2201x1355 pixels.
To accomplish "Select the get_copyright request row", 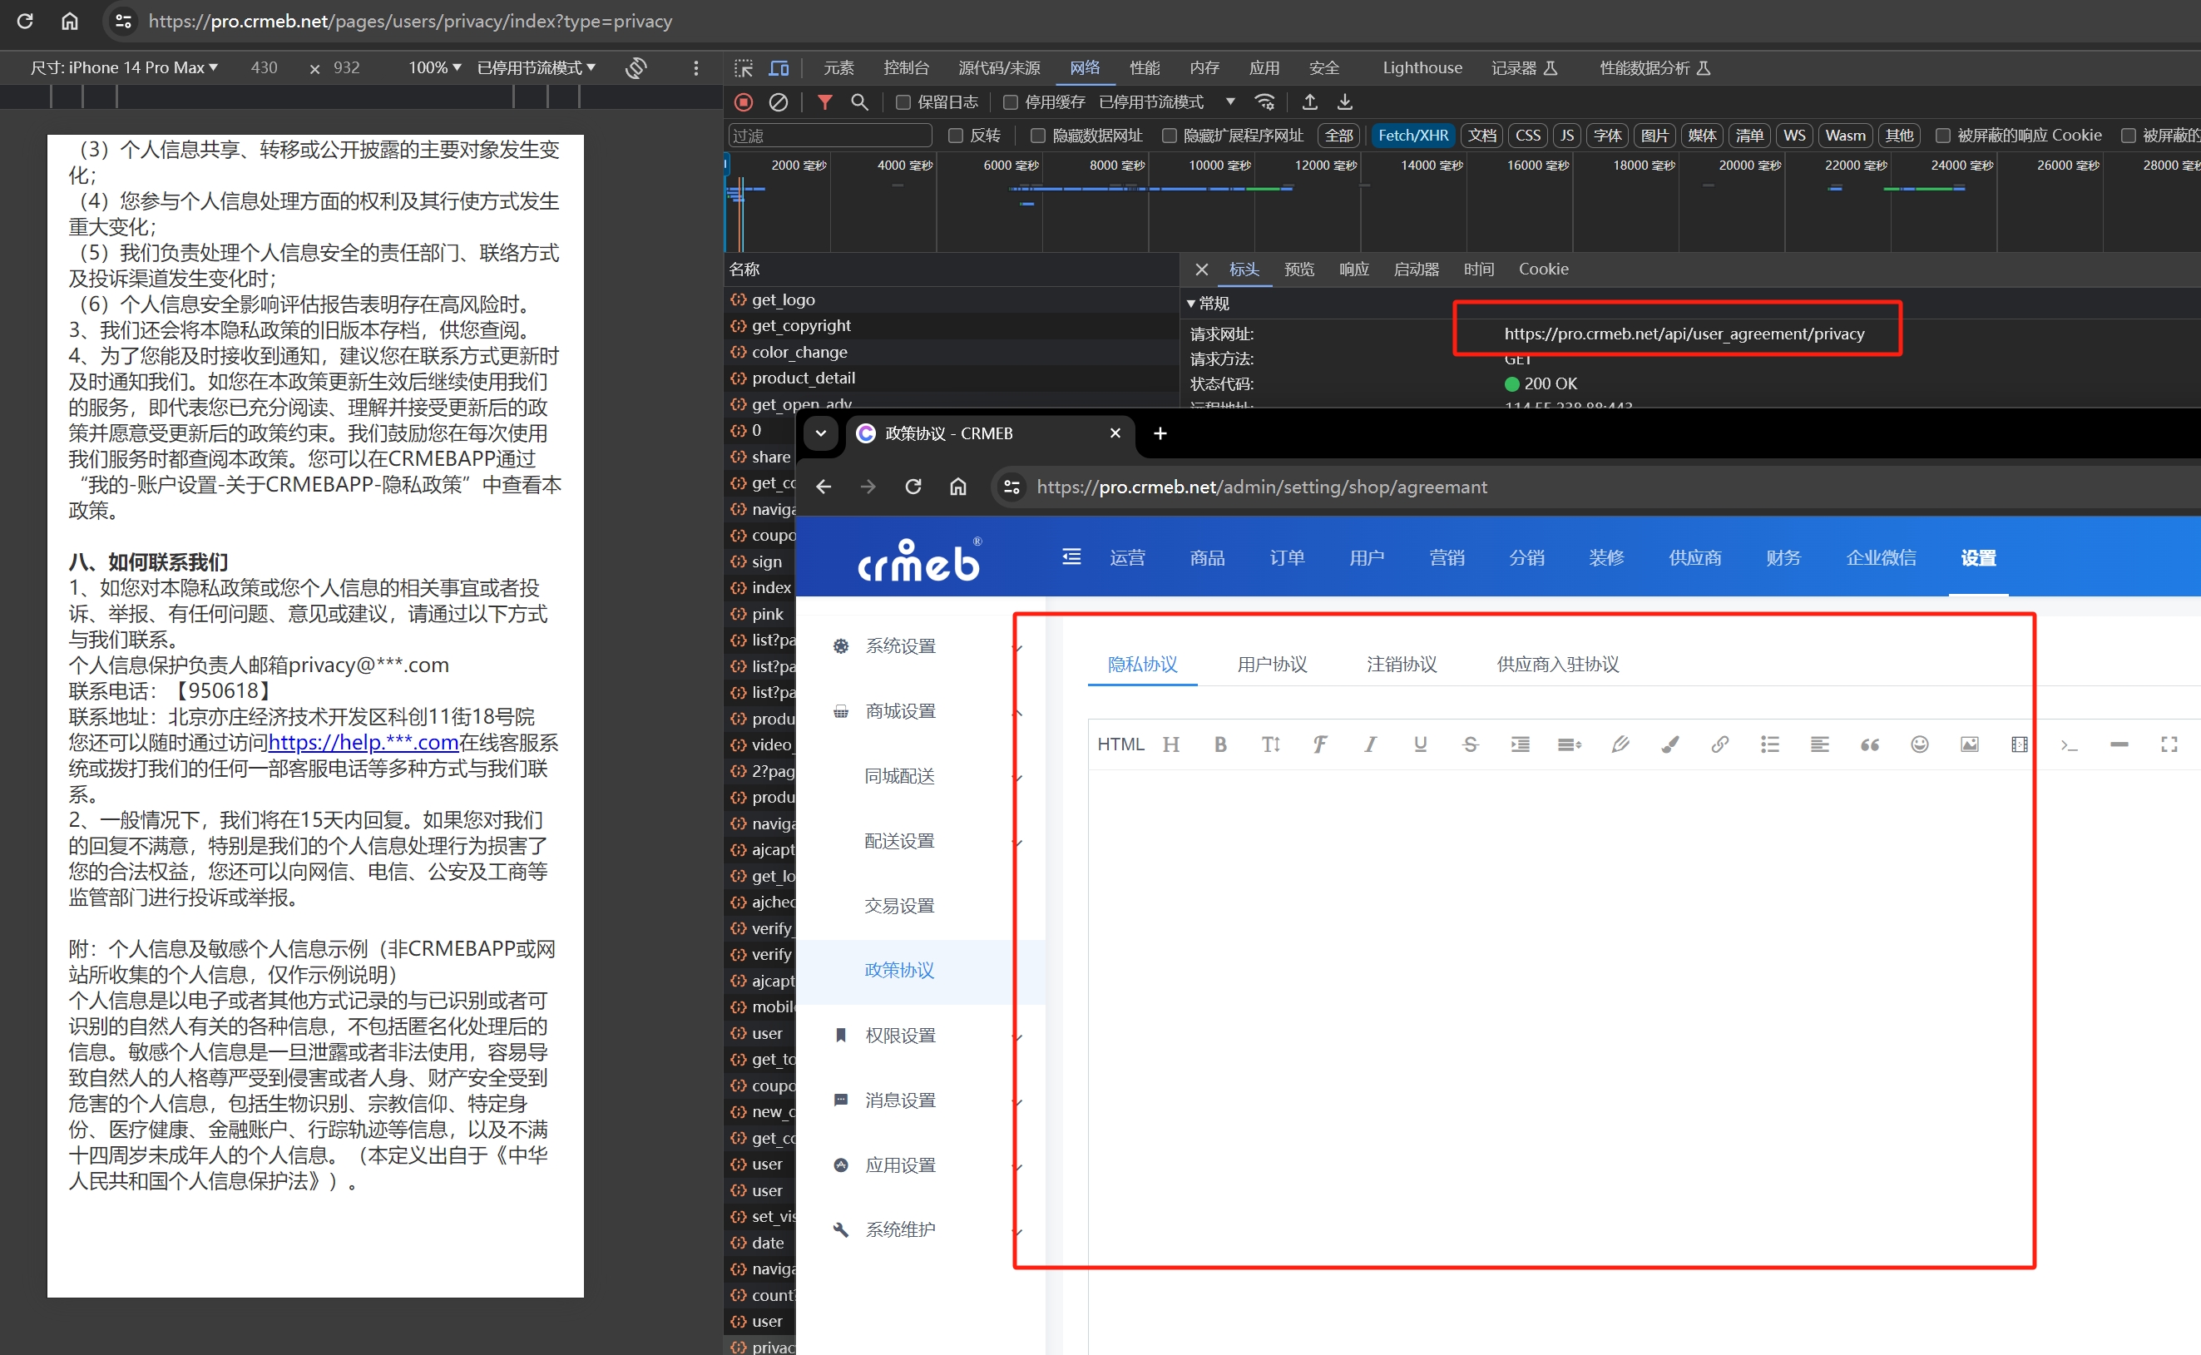I will coord(951,326).
